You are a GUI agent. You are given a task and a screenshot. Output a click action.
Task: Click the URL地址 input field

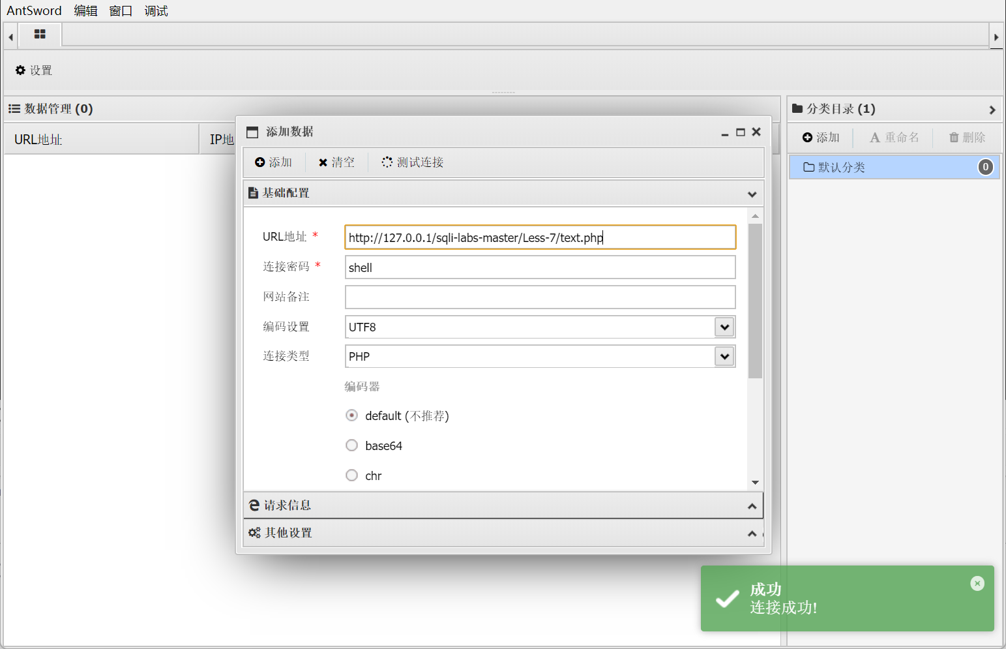540,237
